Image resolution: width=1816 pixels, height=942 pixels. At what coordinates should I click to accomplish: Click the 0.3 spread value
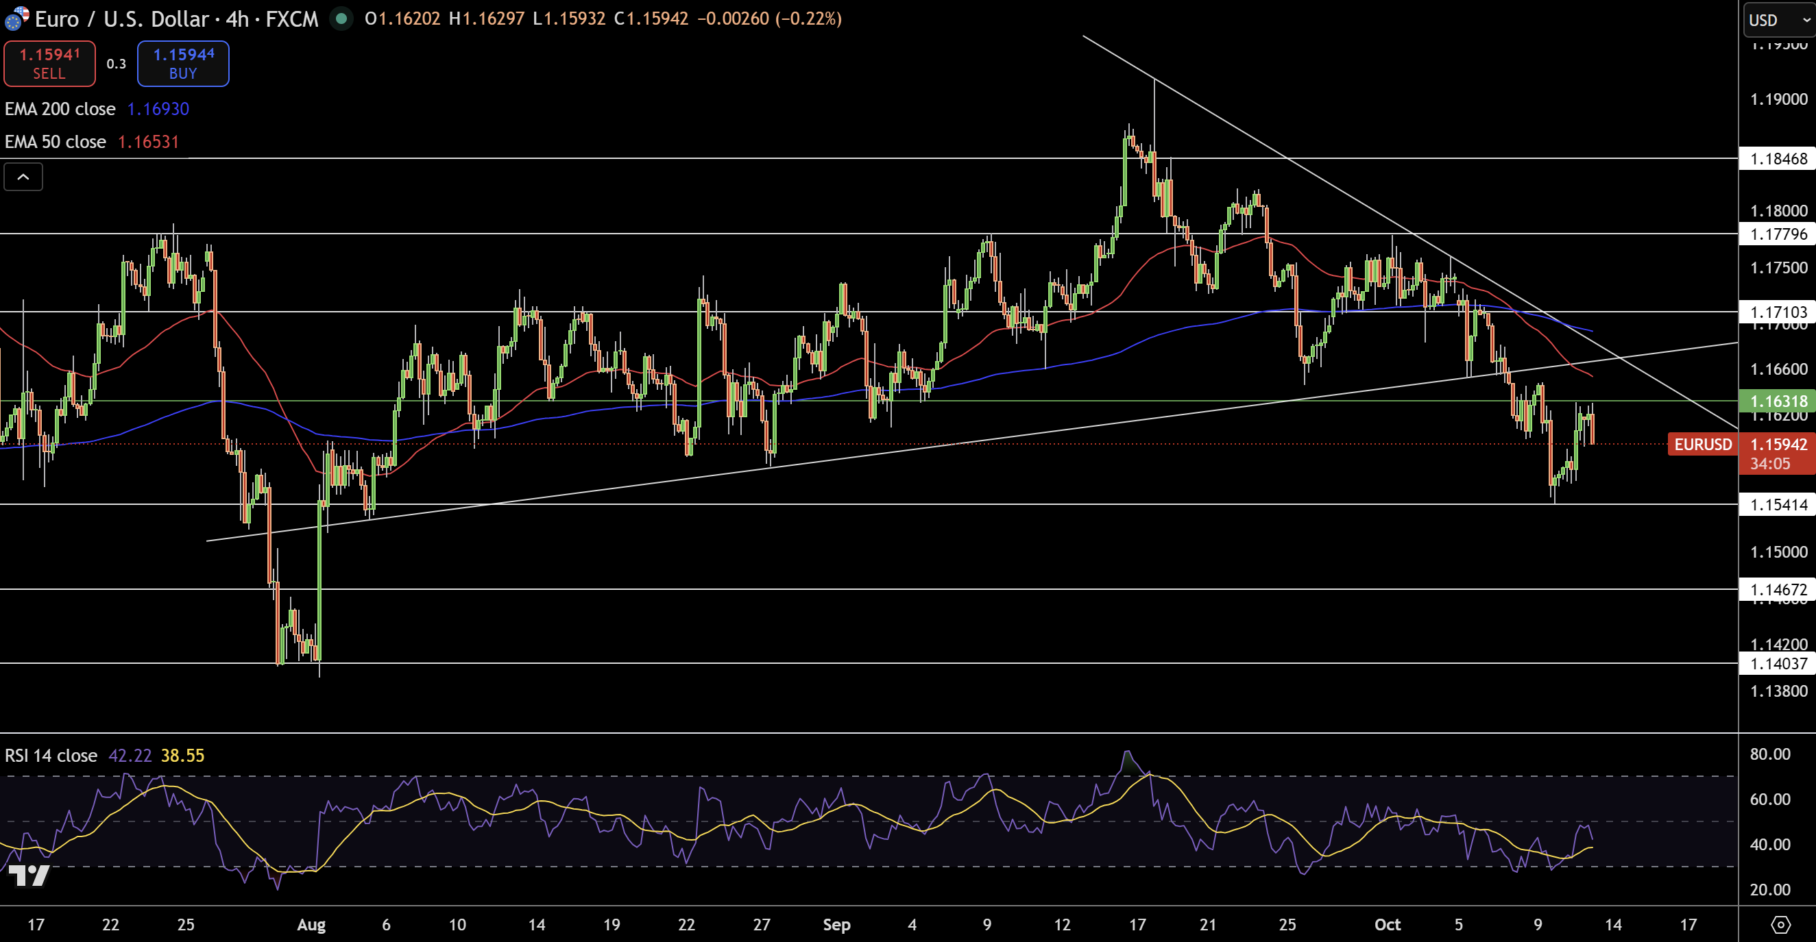(x=117, y=64)
